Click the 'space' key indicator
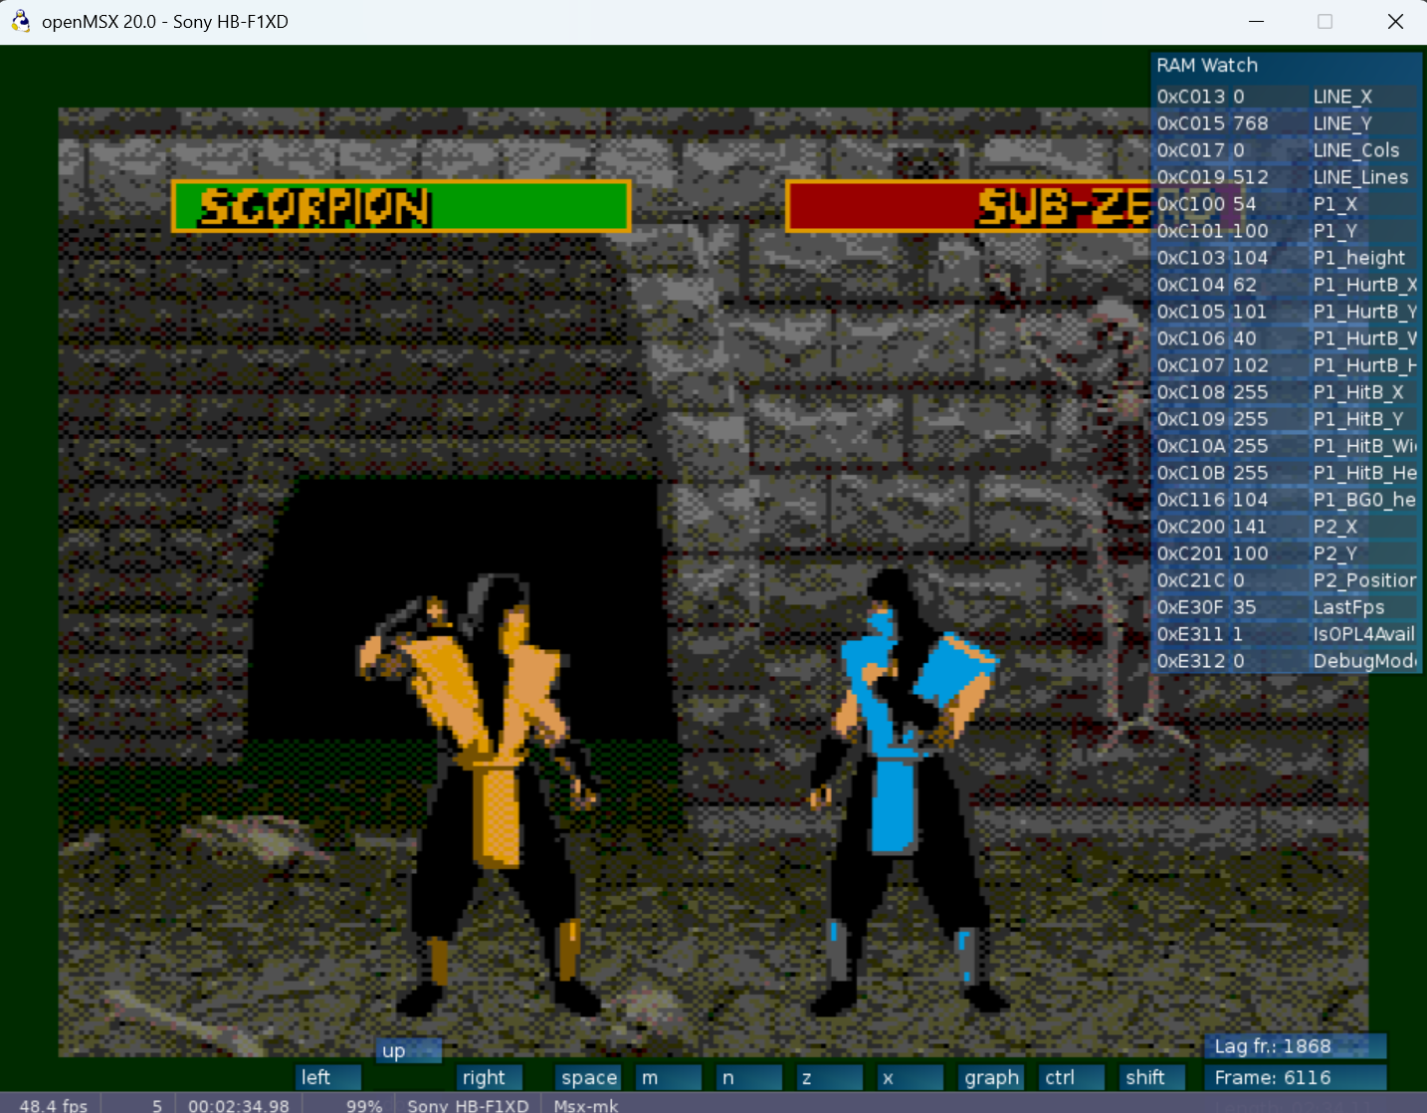The width and height of the screenshot is (1427, 1113). [588, 1077]
